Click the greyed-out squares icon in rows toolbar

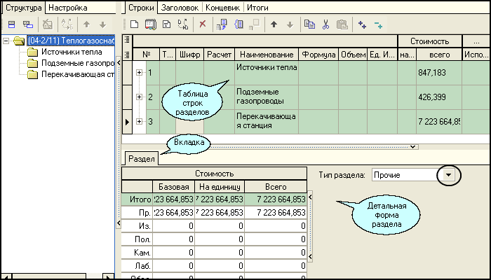coord(255,24)
